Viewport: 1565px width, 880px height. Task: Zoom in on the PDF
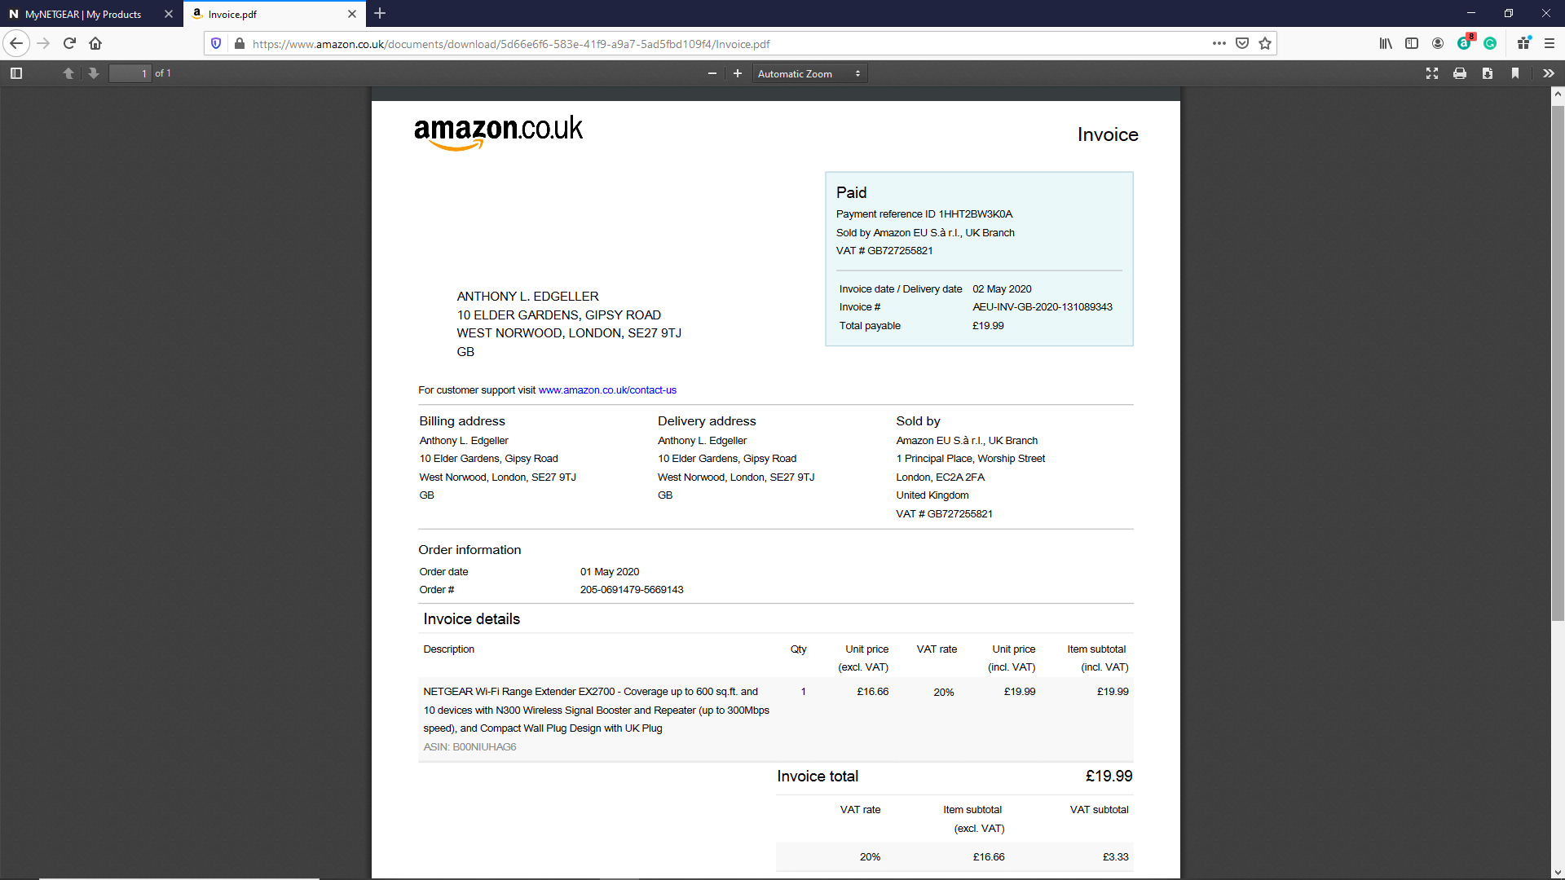pos(738,73)
